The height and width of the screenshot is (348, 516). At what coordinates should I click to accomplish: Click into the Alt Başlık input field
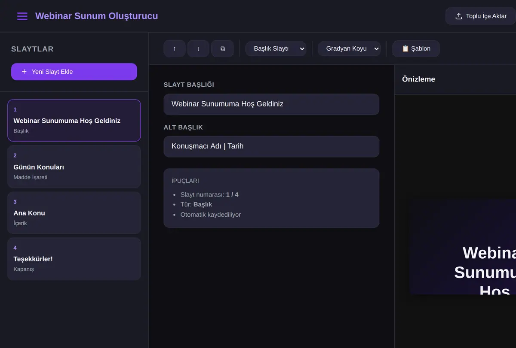tap(271, 147)
